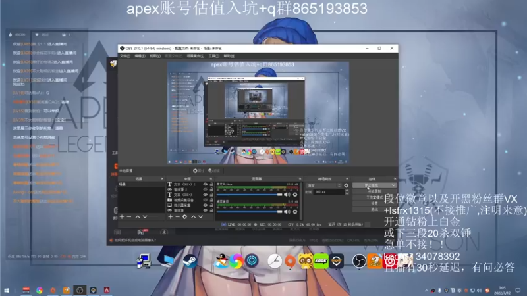Click the 退出 exit button
The image size is (527, 296).
click(x=374, y=209)
